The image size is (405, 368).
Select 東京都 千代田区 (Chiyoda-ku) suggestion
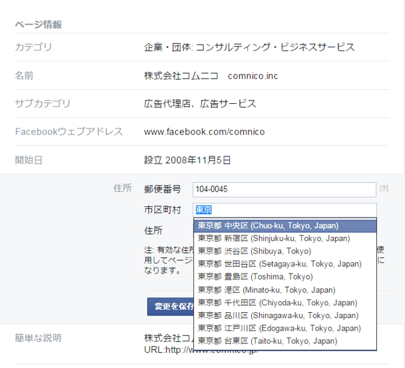point(285,302)
